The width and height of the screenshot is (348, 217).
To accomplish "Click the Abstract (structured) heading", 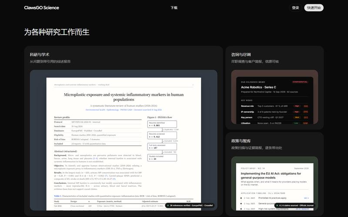I will point(66,151).
